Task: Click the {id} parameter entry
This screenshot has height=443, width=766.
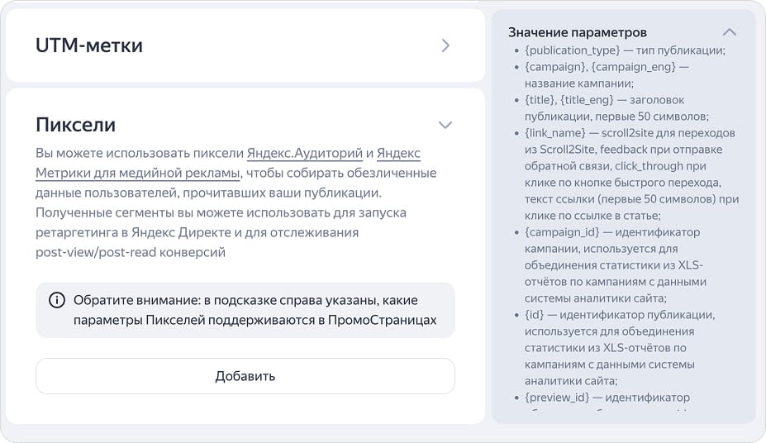Action: [x=533, y=314]
